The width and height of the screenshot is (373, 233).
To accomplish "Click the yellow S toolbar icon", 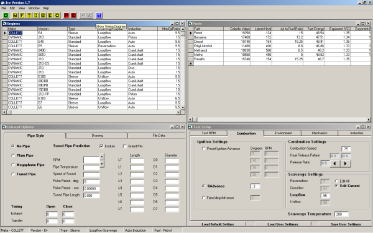I will (x=43, y=16).
